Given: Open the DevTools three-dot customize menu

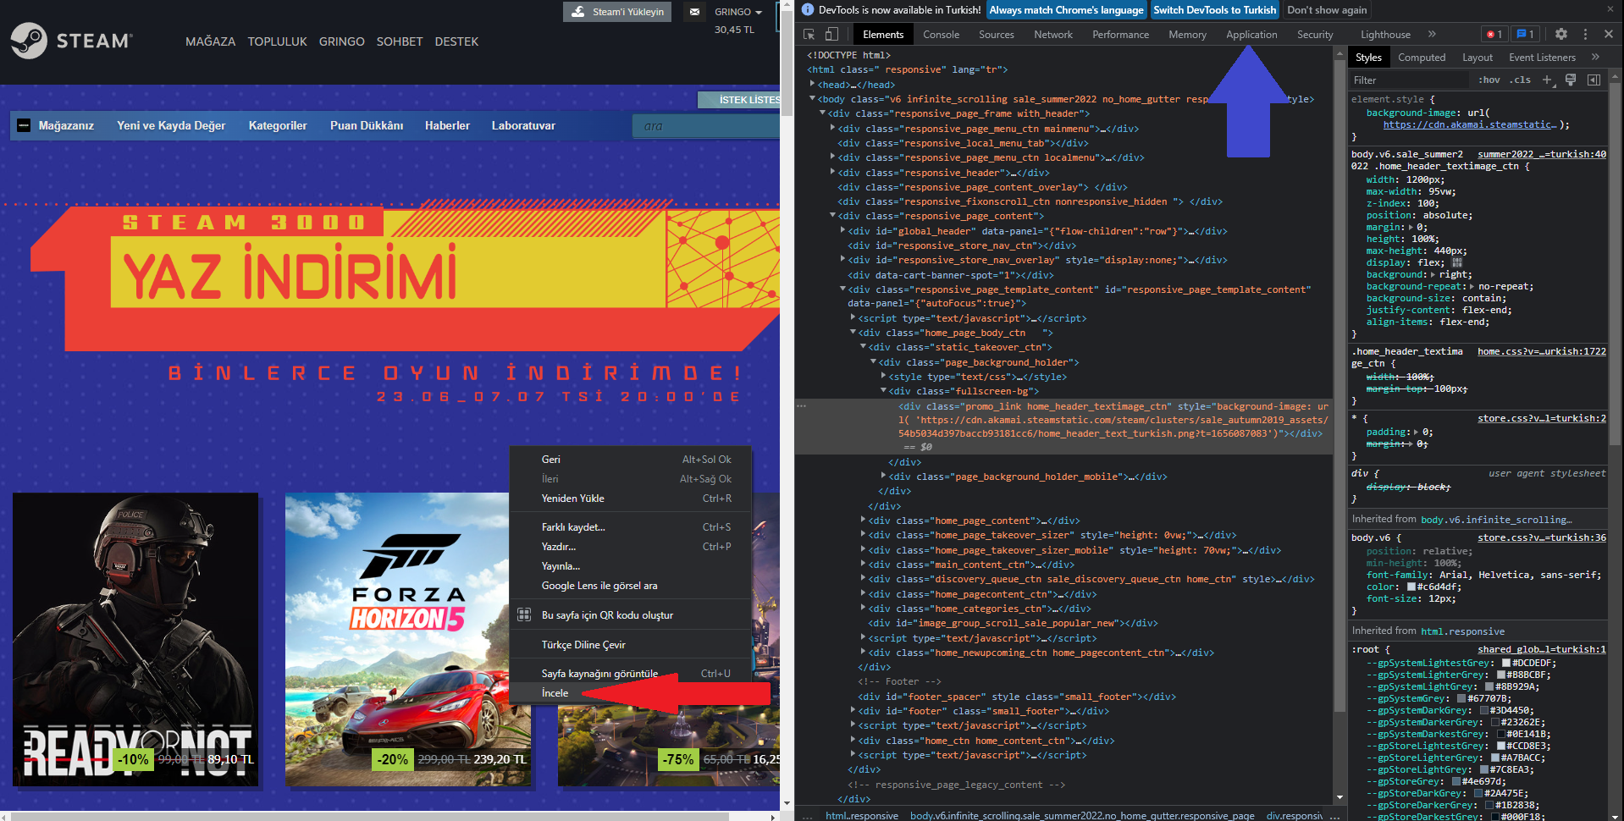Looking at the screenshot, I should 1585,34.
